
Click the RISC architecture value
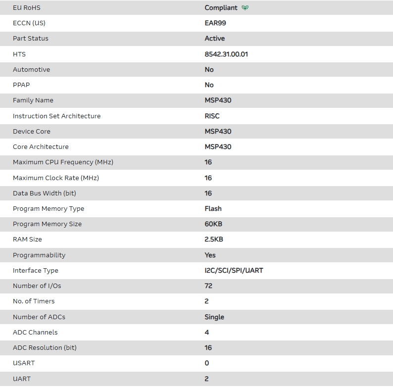pyautogui.click(x=212, y=116)
